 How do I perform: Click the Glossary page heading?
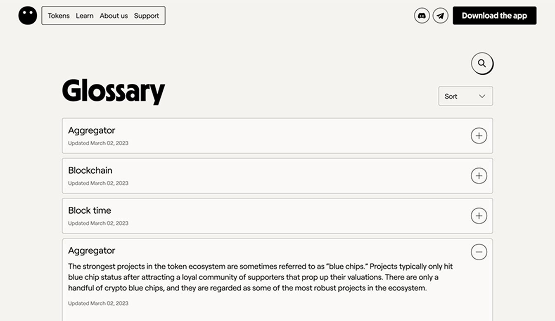tap(114, 91)
